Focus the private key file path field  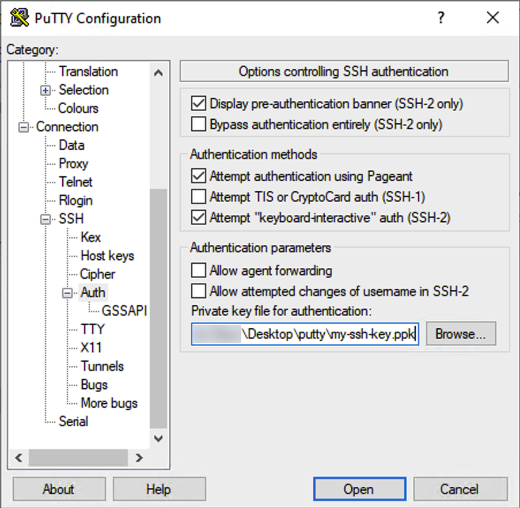click(x=305, y=334)
